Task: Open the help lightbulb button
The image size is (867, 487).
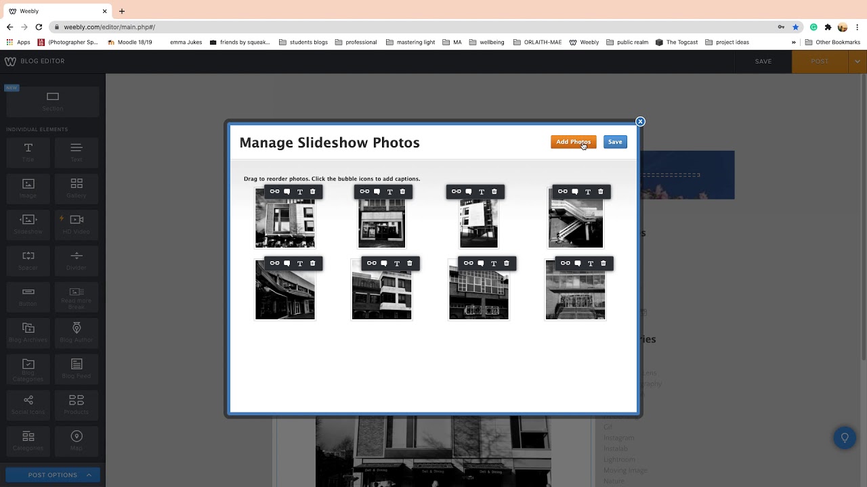Action: pyautogui.click(x=845, y=438)
